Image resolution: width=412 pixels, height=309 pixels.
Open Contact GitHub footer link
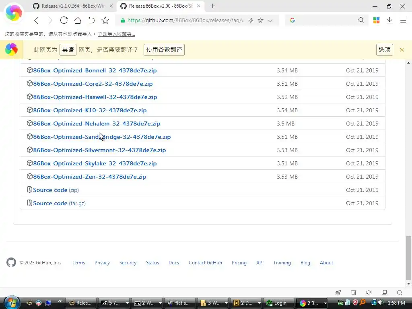pyautogui.click(x=205, y=262)
